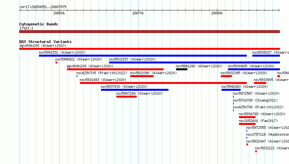Select the nsv6250706 (Prakrithi2022) label
The height and width of the screenshot is (164, 289).
pos(258,107)
